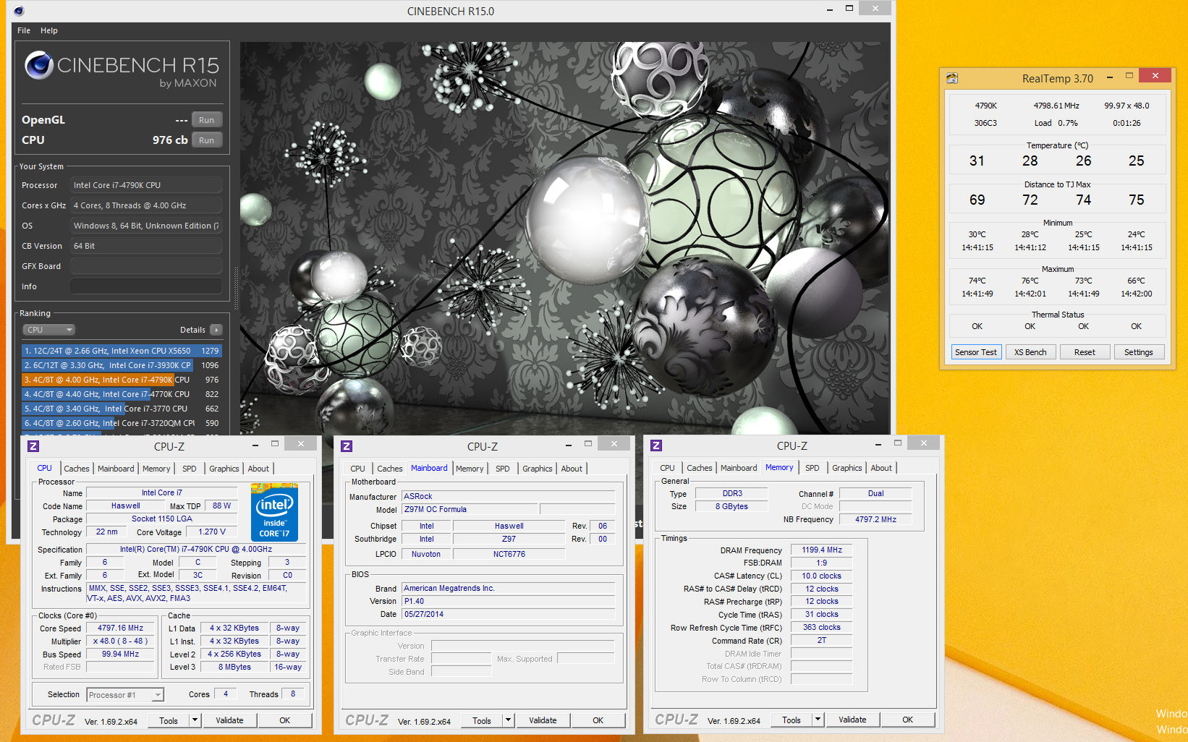Screen dimensions: 1188x742
Task: Click the Reset button in RealTemp
Action: tap(1085, 352)
